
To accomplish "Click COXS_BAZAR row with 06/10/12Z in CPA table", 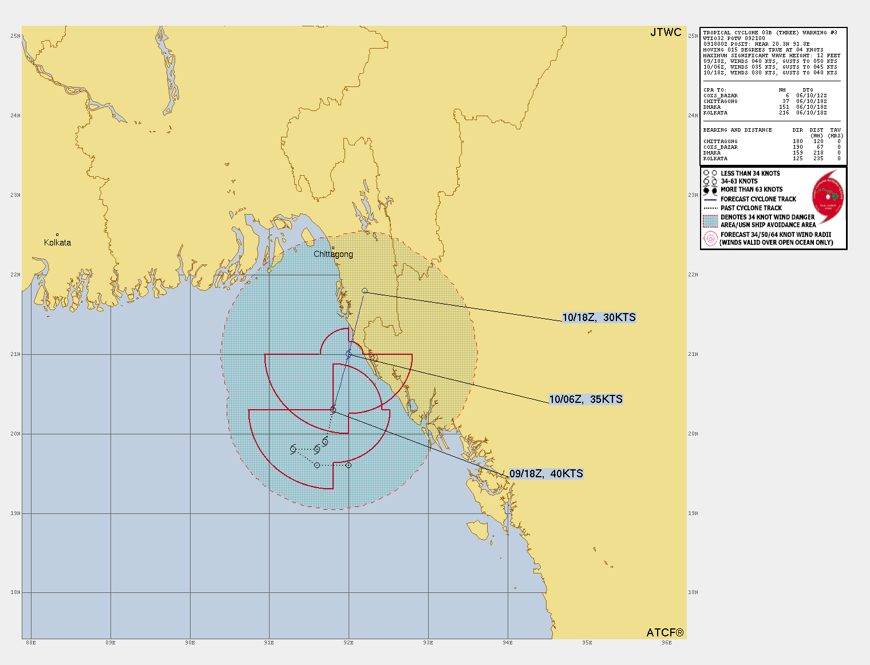I will [x=765, y=96].
